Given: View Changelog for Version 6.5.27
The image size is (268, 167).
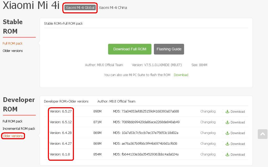Looking at the screenshot, I should click(x=208, y=111).
